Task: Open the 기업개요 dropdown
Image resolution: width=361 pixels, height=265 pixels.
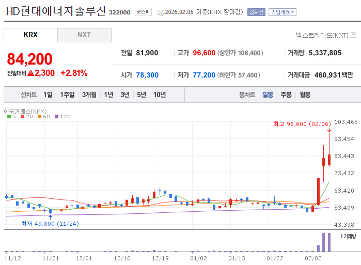Action: tap(282, 12)
